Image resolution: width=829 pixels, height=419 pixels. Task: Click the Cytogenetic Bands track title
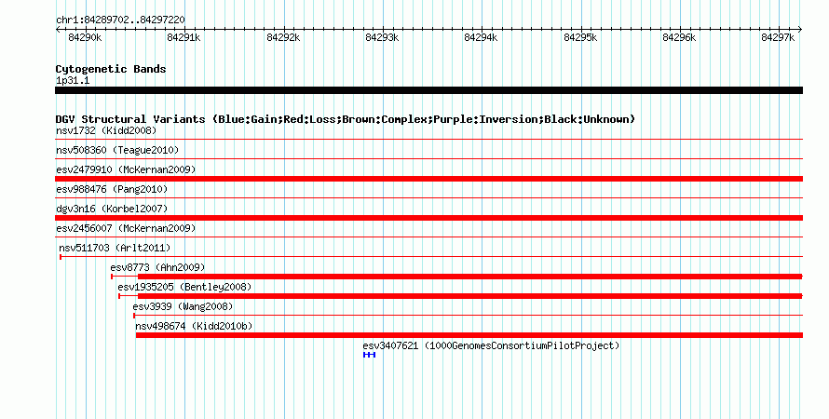[x=111, y=69]
